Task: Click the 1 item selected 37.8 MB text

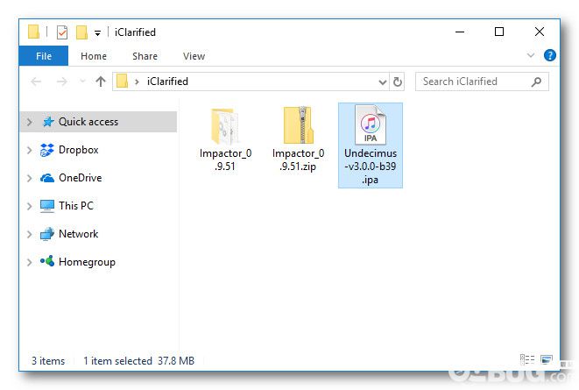Action: [139, 361]
